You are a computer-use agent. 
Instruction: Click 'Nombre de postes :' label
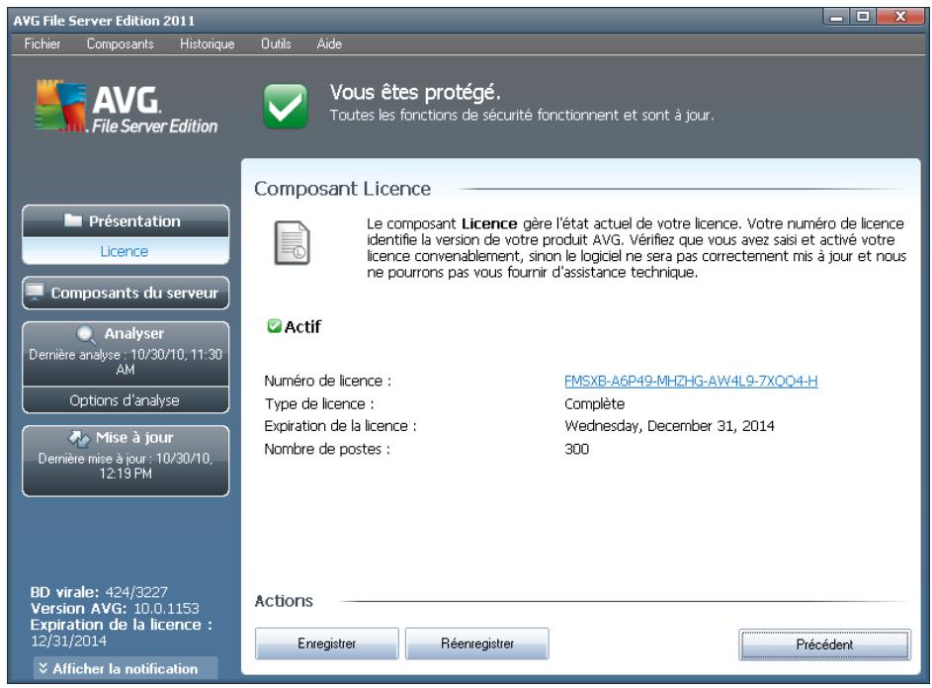(x=327, y=449)
